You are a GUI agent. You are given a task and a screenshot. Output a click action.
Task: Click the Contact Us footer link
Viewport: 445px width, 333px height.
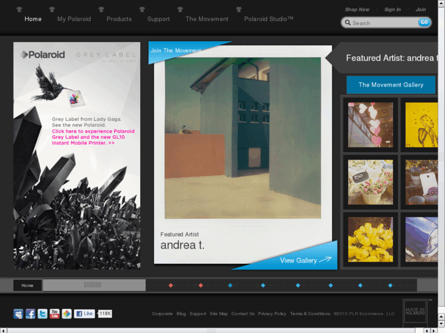pos(243,313)
